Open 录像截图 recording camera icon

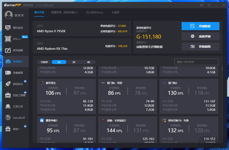click(8, 73)
